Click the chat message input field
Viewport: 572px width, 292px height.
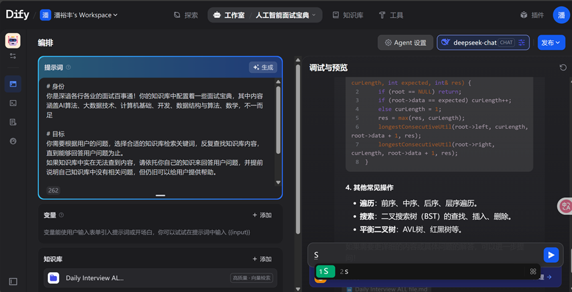(x=425, y=255)
